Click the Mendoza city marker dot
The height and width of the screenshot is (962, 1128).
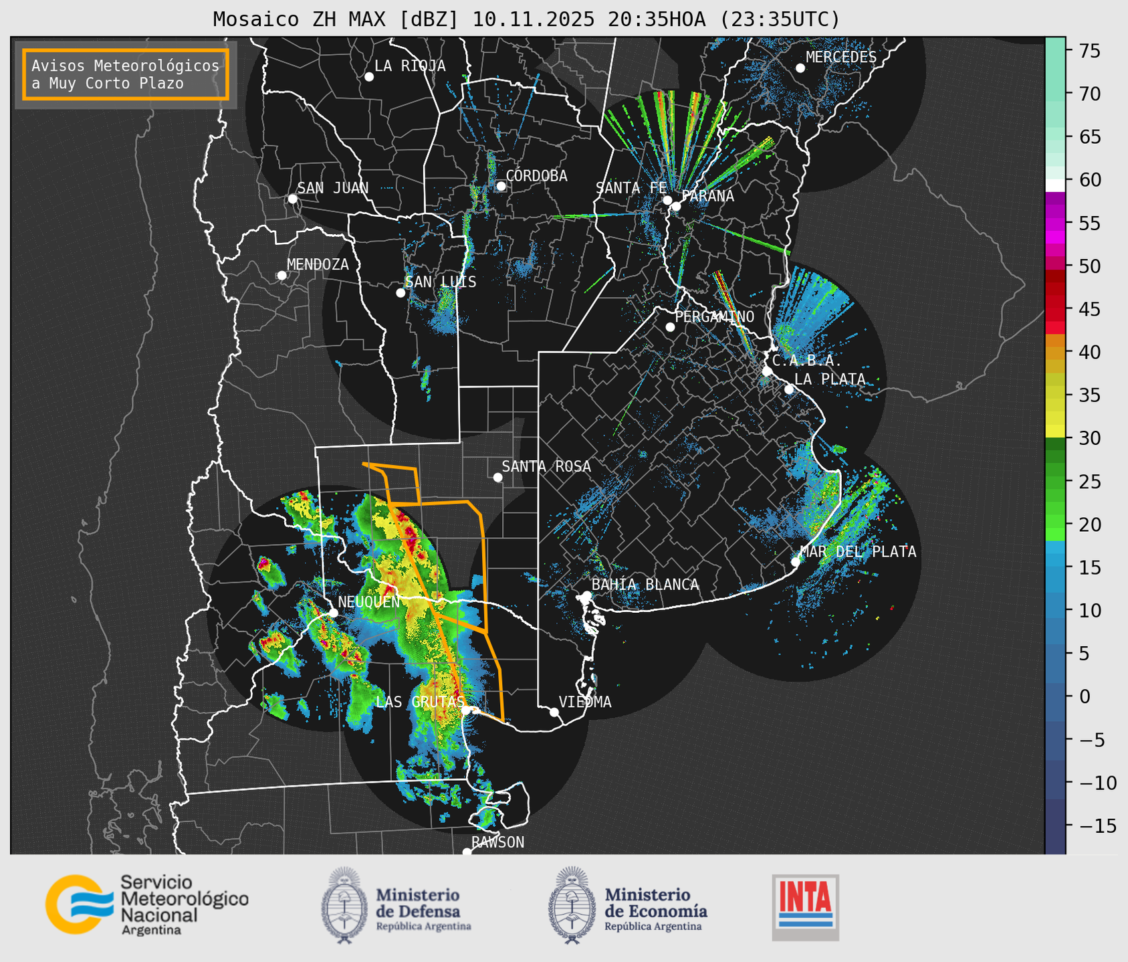click(281, 276)
